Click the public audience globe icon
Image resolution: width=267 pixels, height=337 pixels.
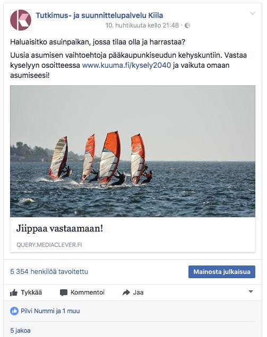click(187, 25)
